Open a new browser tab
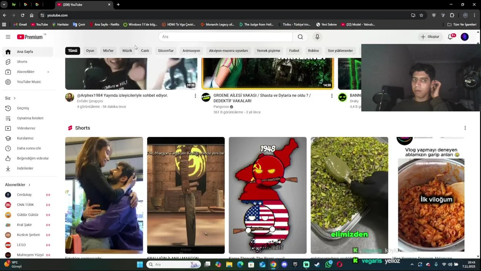Image resolution: width=481 pixels, height=271 pixels. tap(118, 5)
